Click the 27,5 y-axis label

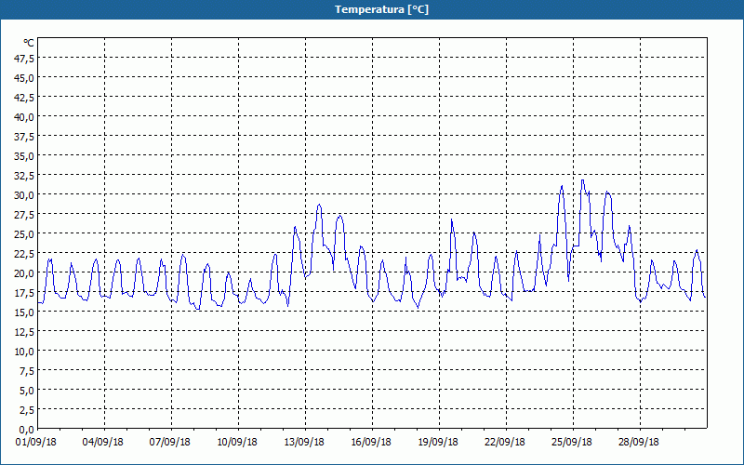24,215
